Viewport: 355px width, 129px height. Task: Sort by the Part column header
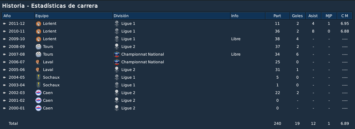pyautogui.click(x=277, y=16)
